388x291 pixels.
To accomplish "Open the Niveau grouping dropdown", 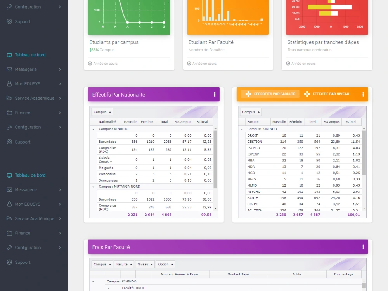I will click(x=145, y=264).
